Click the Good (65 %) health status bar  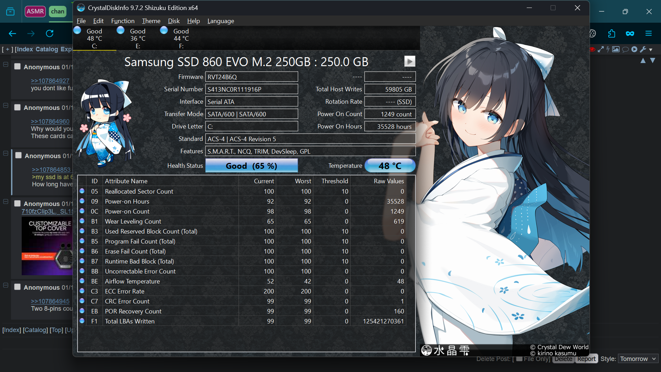[251, 166]
